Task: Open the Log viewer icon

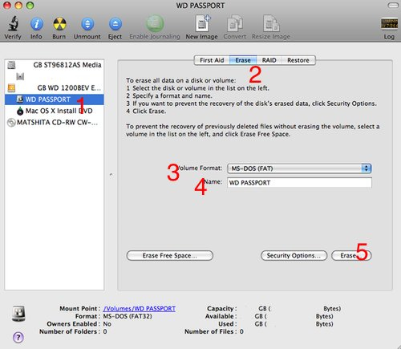Action: tap(389, 24)
